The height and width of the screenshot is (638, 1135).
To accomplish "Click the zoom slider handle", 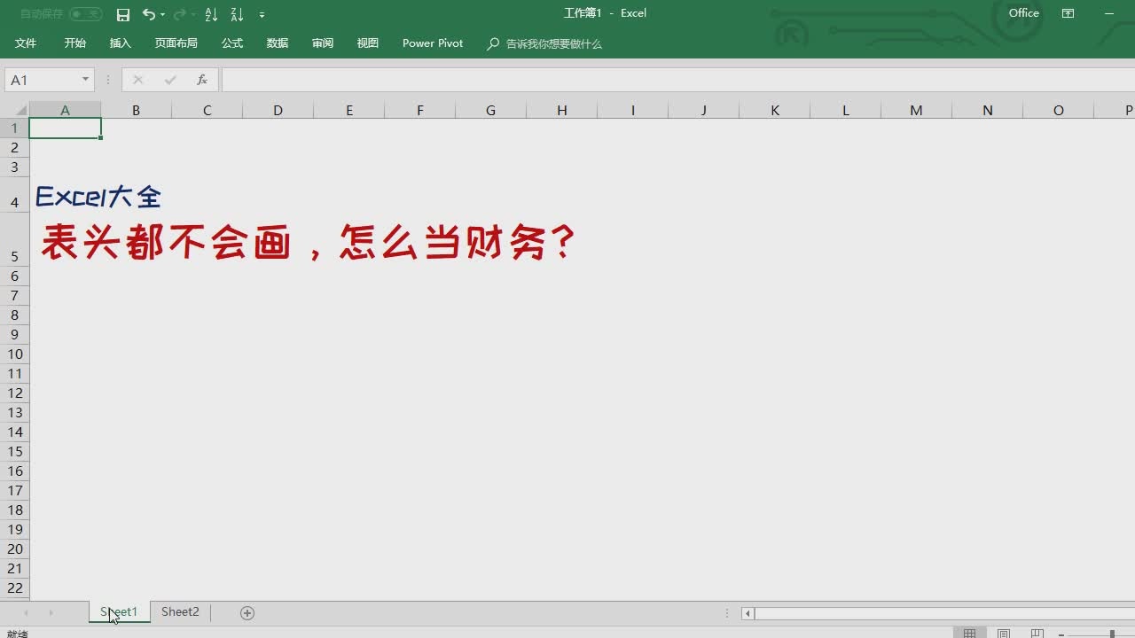I will (1112, 634).
